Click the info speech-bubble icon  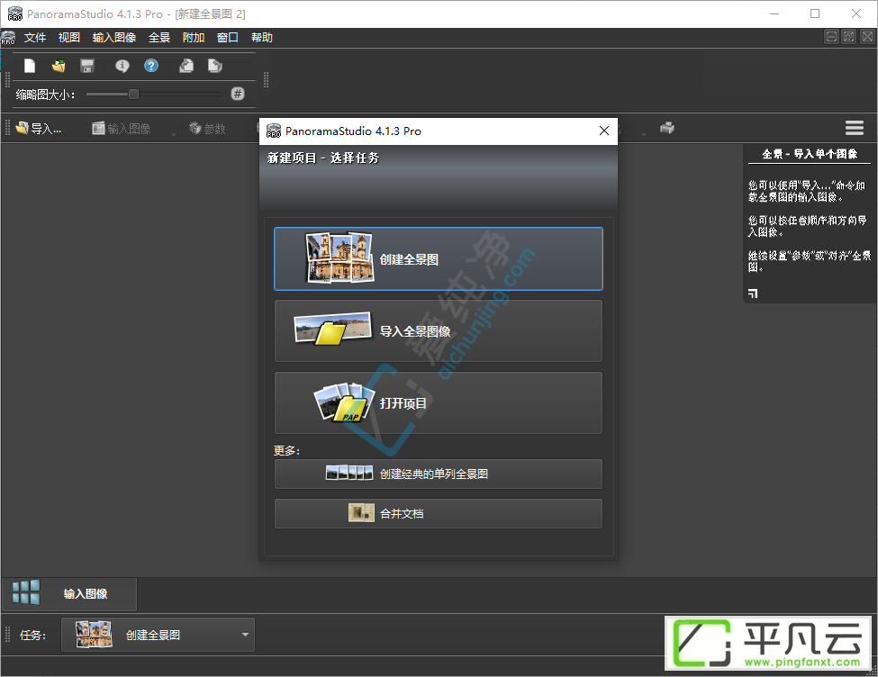pos(122,66)
